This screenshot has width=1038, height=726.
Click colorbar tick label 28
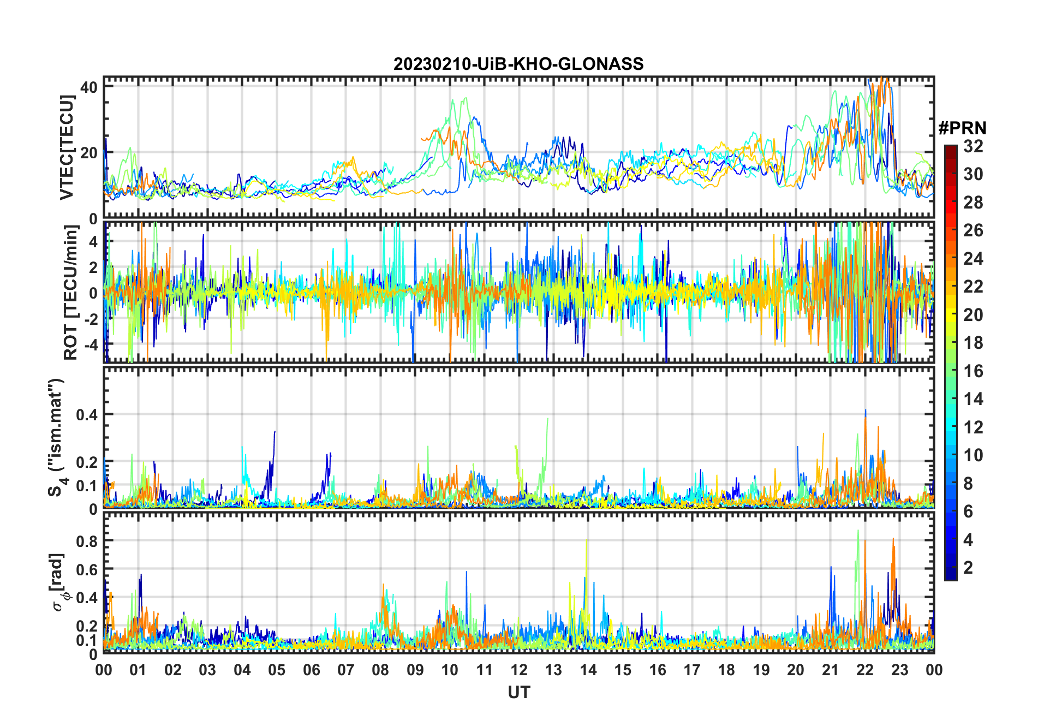[x=973, y=203]
